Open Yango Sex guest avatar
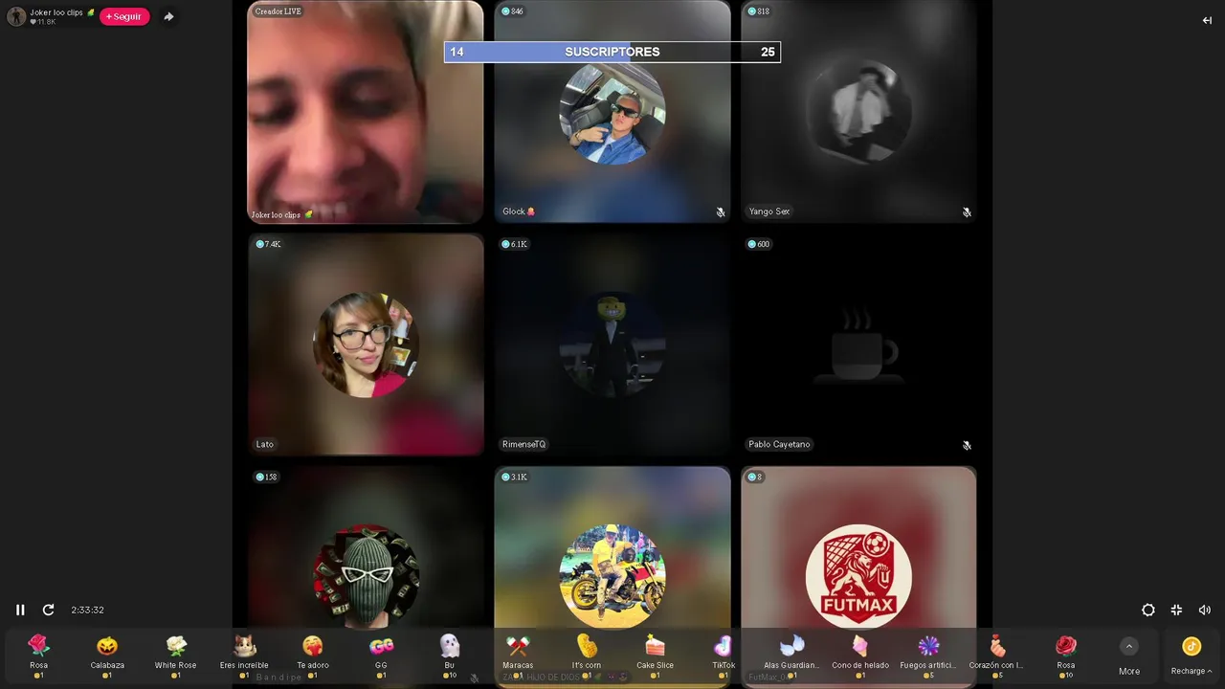This screenshot has height=689, width=1225. coord(858,113)
